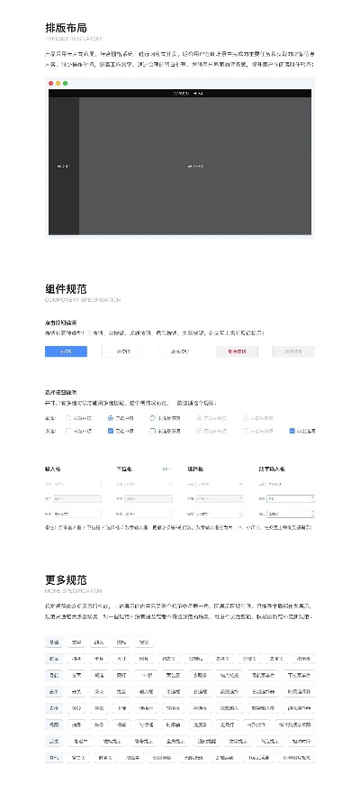Tick the blue-outlined empty checkbox
Image resolution: width=360 pixels, height=793 pixels.
pyautogui.click(x=152, y=432)
